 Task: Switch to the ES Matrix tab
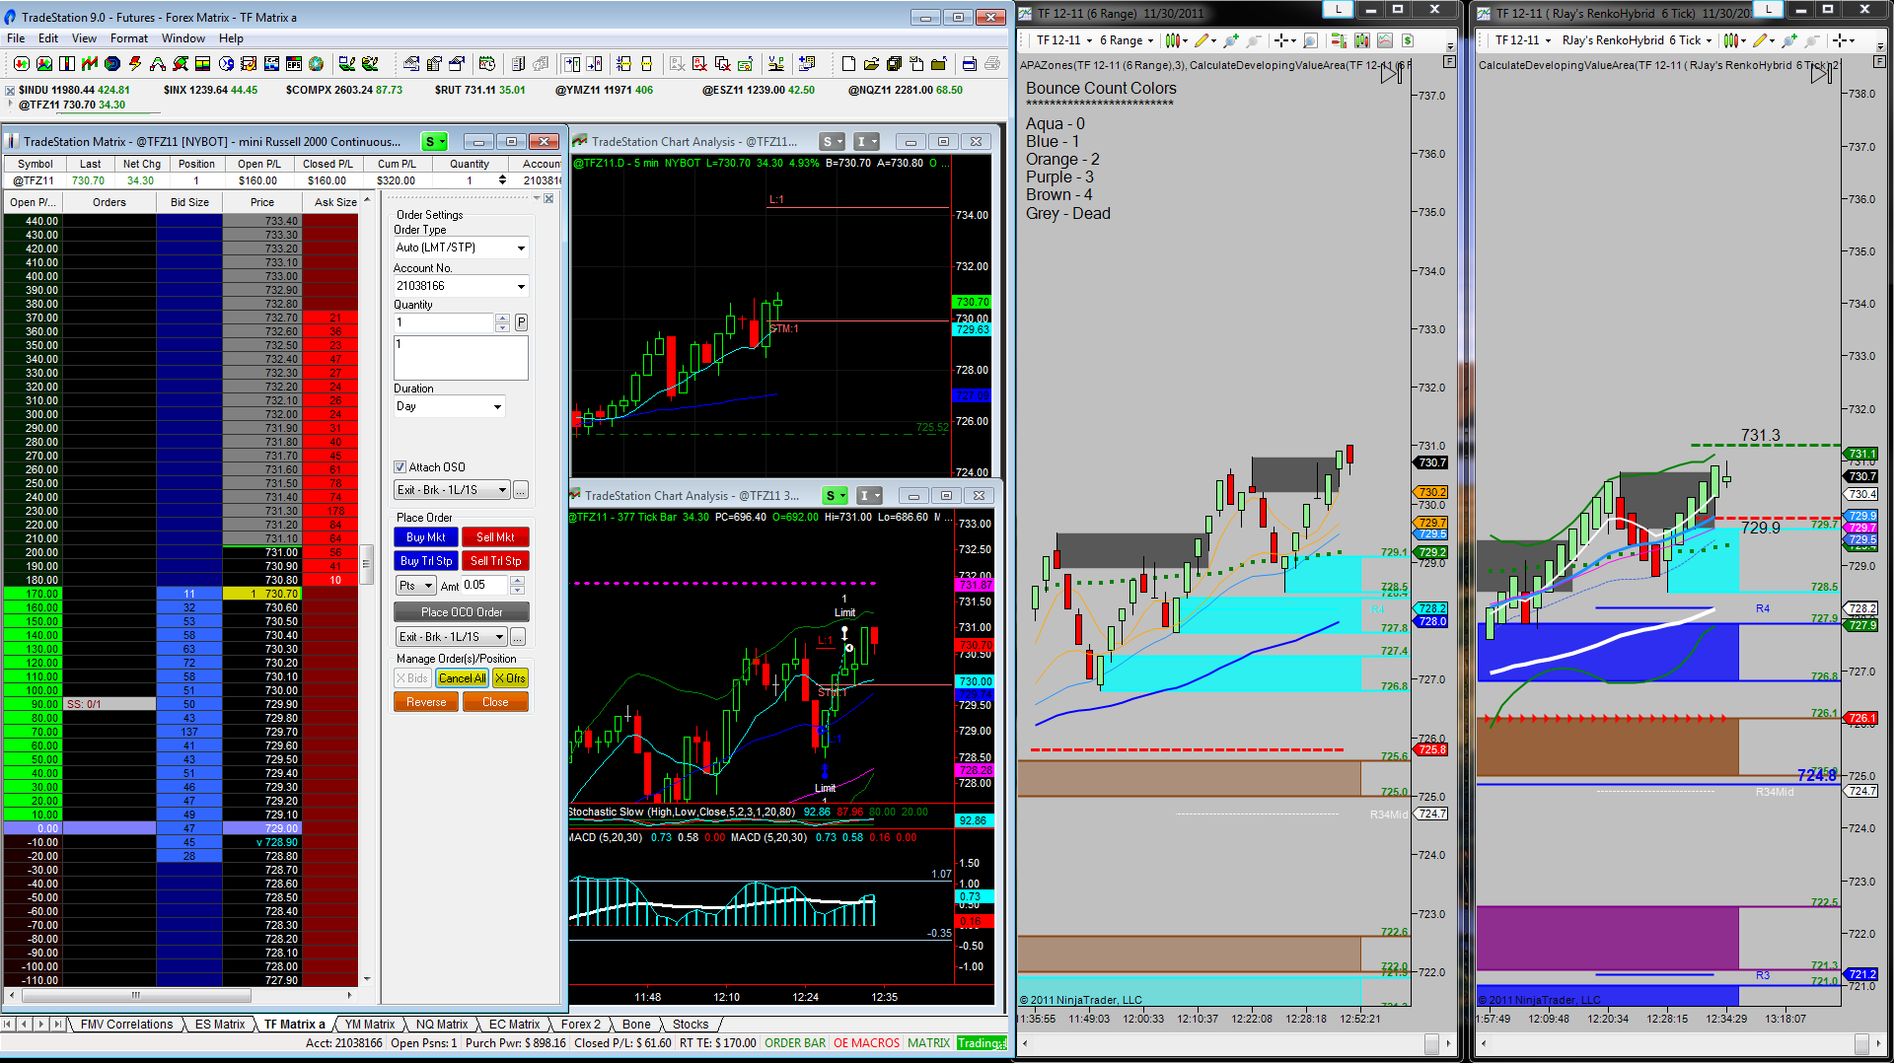tap(220, 1025)
